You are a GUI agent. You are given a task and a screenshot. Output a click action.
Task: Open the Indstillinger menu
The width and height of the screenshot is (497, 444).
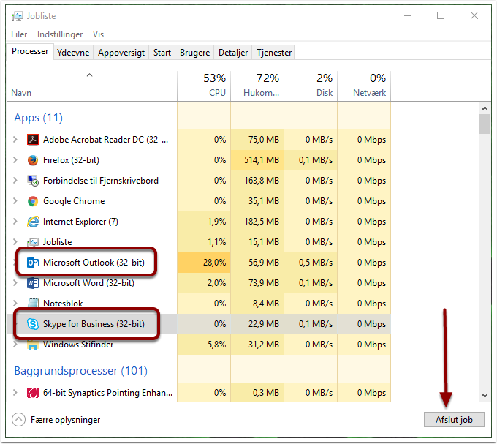click(x=60, y=34)
